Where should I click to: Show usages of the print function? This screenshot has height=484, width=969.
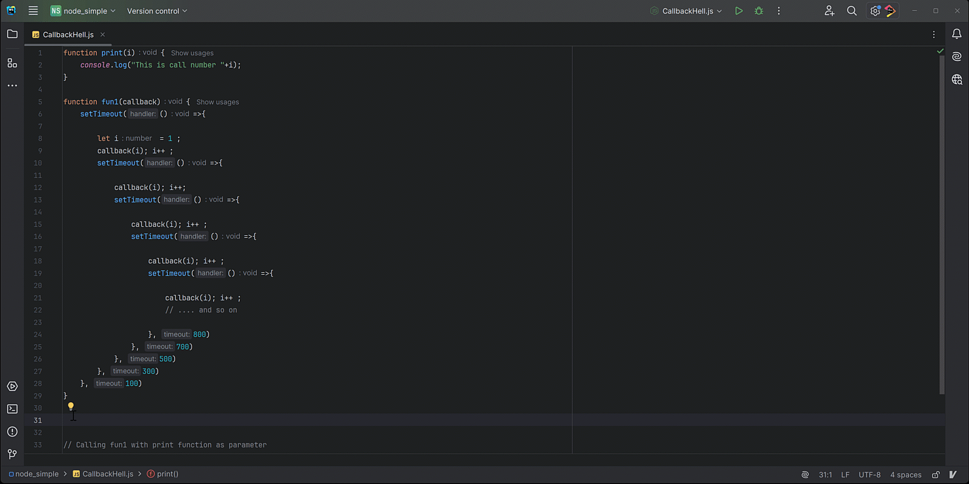click(x=192, y=53)
